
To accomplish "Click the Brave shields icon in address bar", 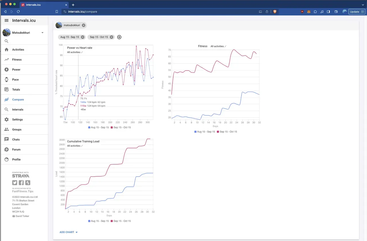I will (x=275, y=12).
